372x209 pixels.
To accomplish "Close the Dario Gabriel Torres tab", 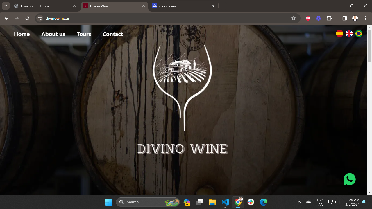I will click(74, 6).
